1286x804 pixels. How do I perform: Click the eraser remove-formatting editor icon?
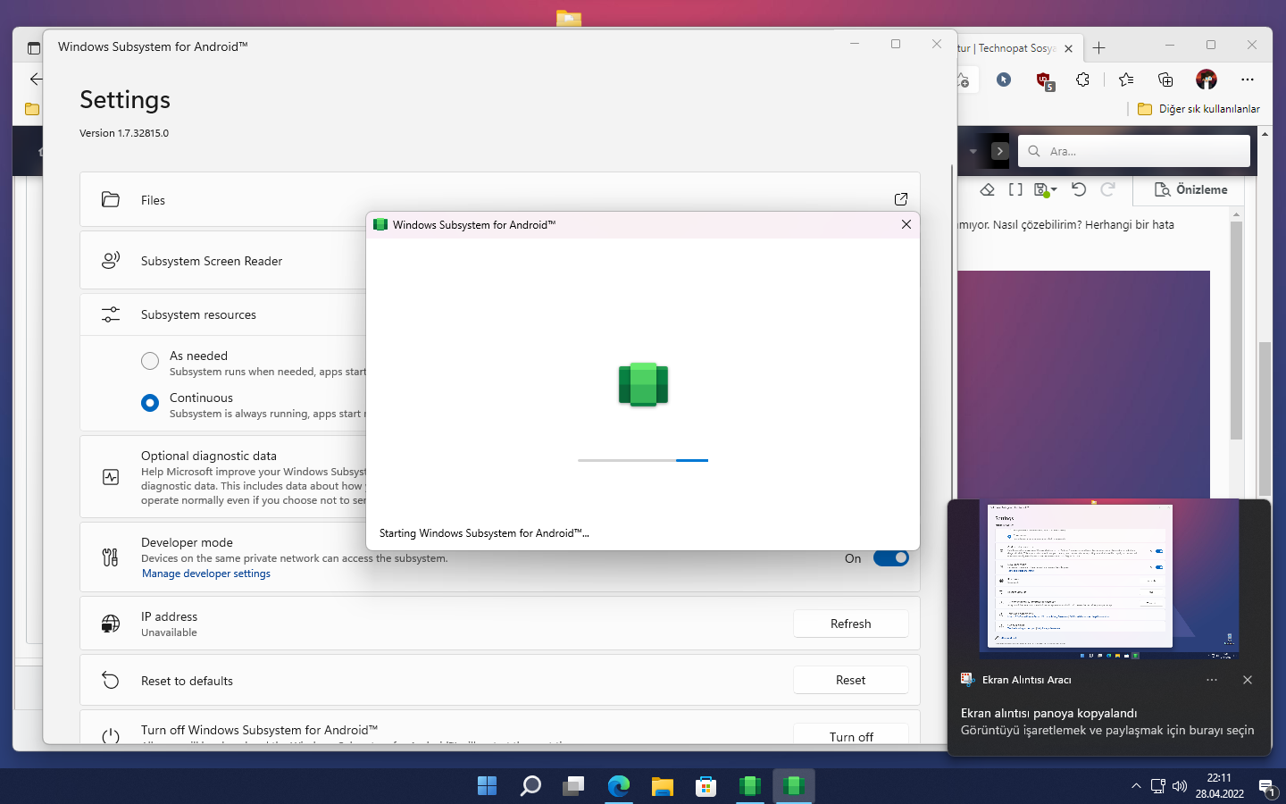click(x=988, y=189)
